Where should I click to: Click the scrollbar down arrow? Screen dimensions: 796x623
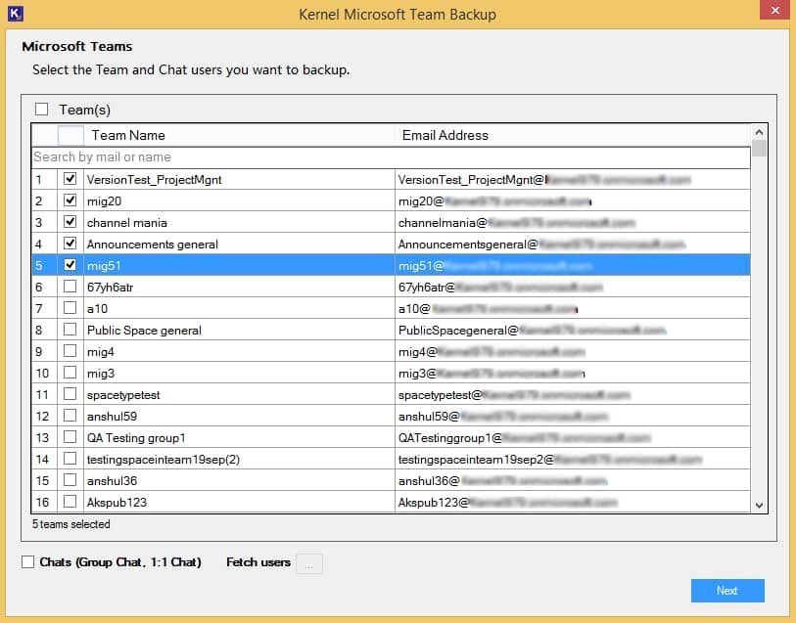tap(759, 505)
